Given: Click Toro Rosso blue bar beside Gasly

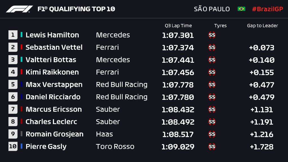Looking at the screenshot, I should [21, 146].
